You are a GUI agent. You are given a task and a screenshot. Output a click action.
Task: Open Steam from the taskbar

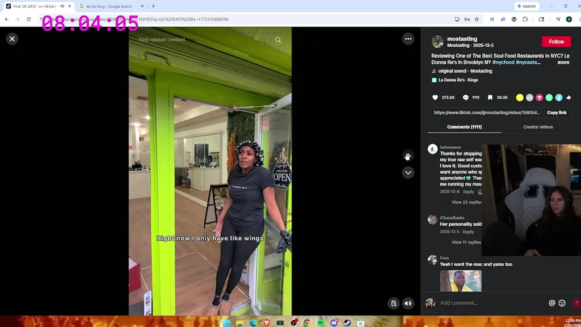point(347,323)
